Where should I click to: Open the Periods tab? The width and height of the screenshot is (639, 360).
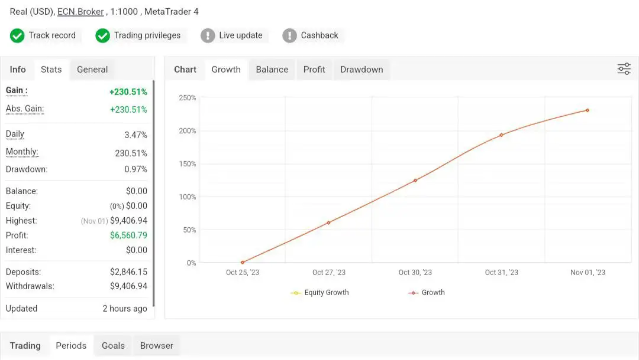click(71, 346)
